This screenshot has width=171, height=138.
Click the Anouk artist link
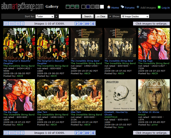pyautogui.click(x=142, y=114)
